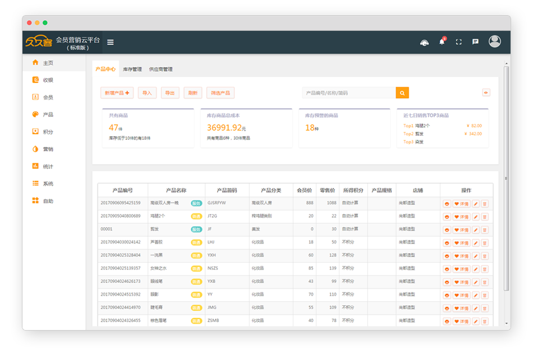
Task: Expand the 筛选产品 filter panel
Action: tap(220, 93)
